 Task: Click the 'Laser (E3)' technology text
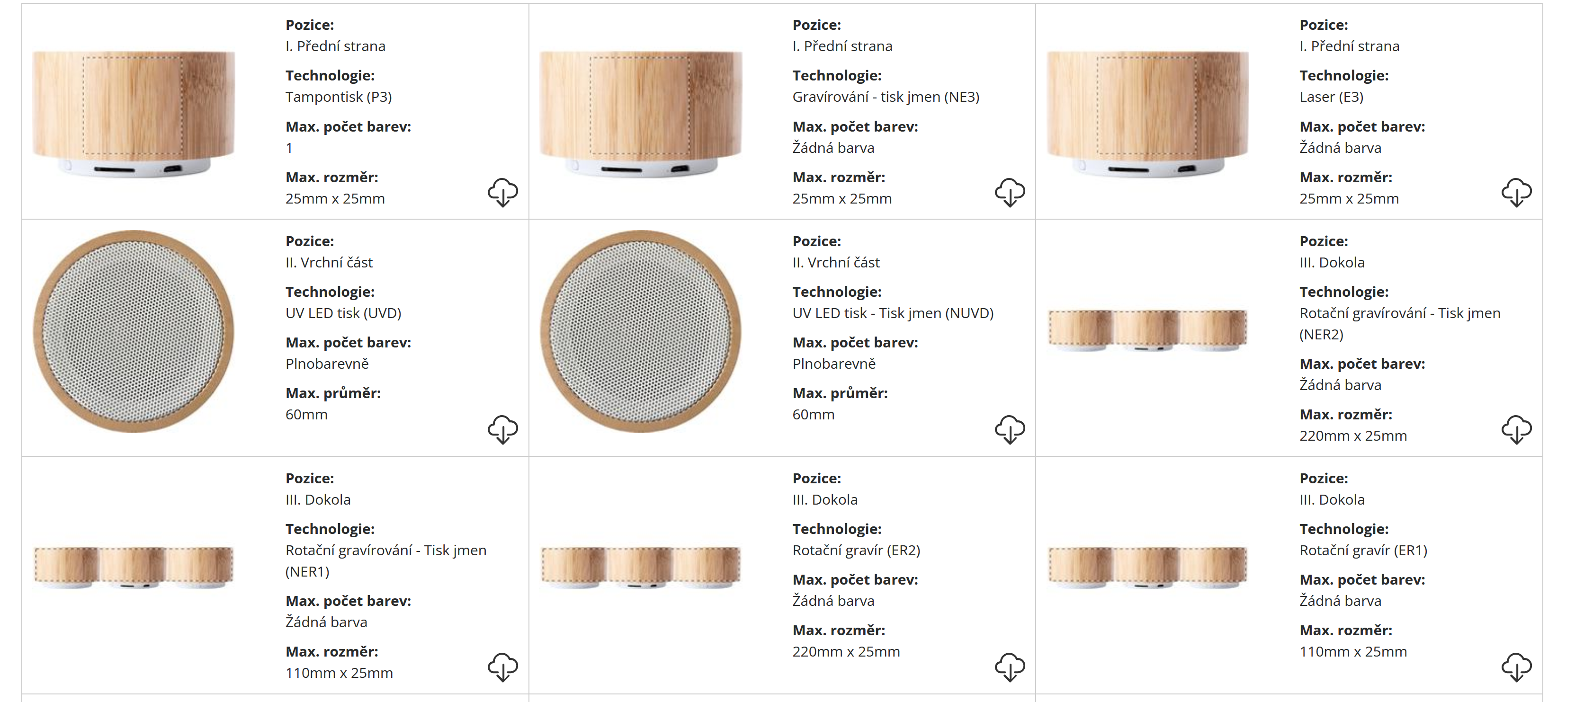tap(1331, 97)
